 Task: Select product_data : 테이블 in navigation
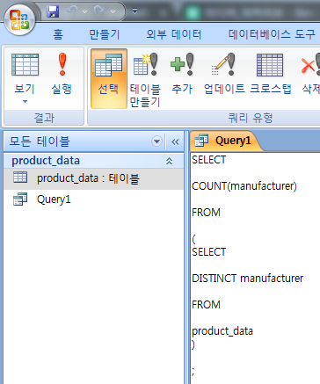(x=94, y=178)
